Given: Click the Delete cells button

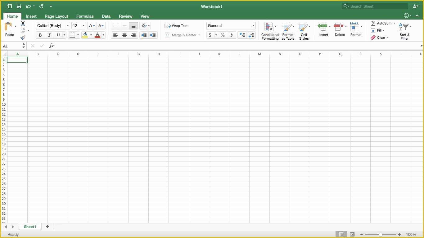Looking at the screenshot, I should [340, 30].
